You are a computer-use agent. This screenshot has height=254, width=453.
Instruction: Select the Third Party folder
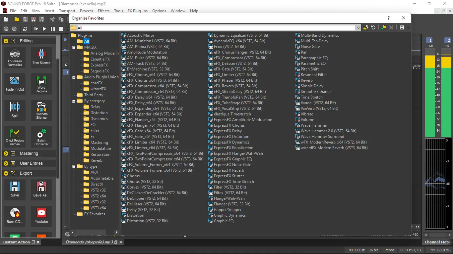tap(90, 95)
